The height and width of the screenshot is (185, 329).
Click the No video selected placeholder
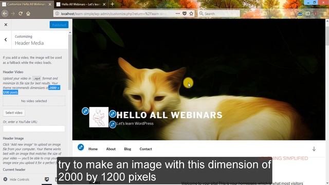pos(34,101)
